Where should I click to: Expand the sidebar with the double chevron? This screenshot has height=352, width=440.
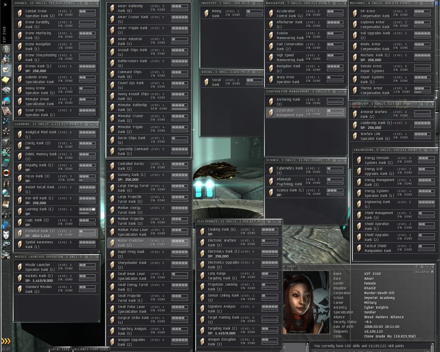coord(5,4)
